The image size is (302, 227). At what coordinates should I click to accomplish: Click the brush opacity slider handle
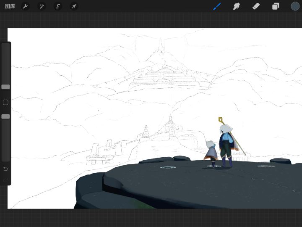pyautogui.click(x=5, y=116)
